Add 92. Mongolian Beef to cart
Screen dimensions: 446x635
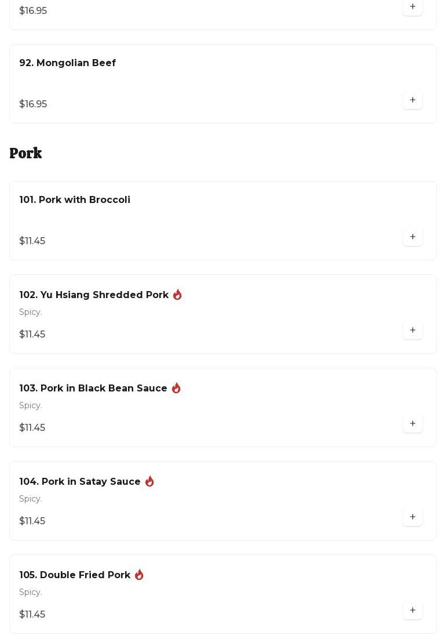click(x=412, y=100)
